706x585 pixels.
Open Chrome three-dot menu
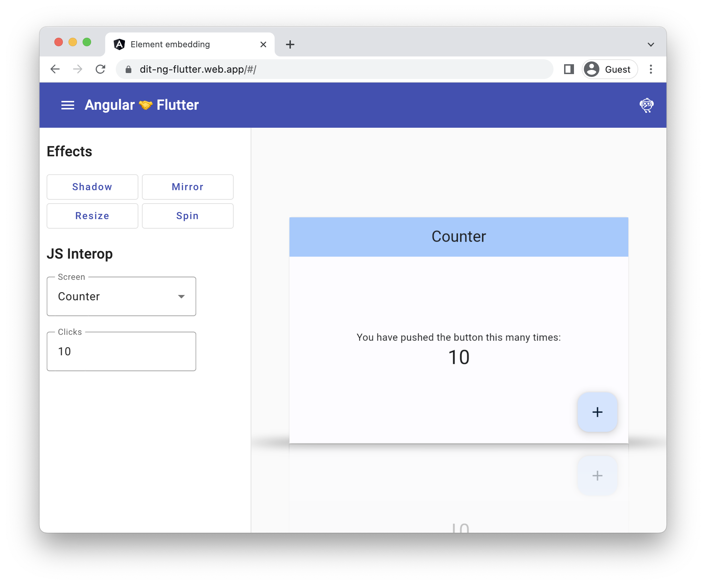[651, 69]
